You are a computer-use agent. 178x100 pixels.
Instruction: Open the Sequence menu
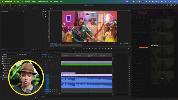(27, 1)
